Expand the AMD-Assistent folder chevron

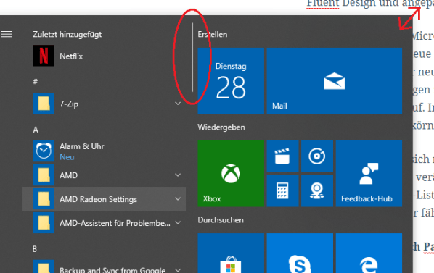(x=178, y=222)
